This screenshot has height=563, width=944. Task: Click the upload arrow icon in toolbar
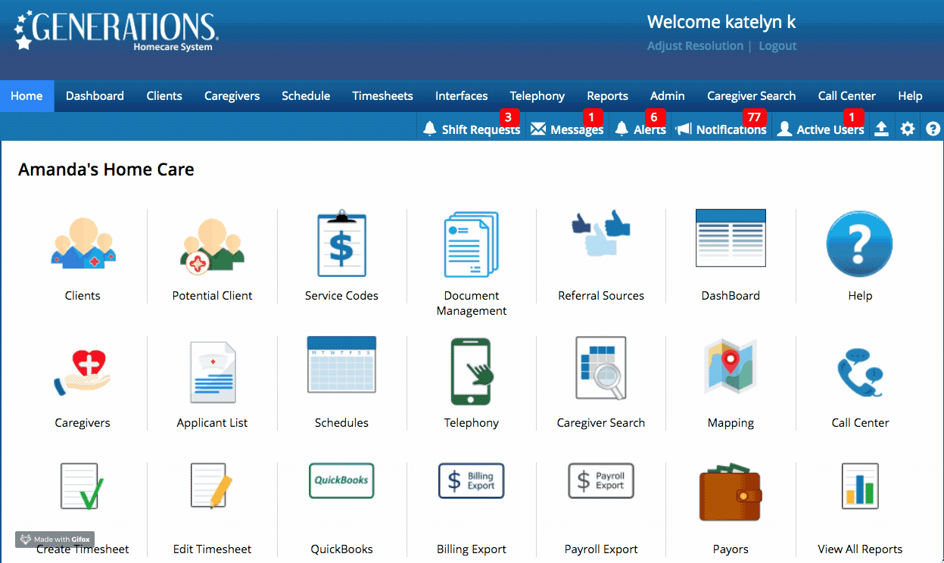tap(881, 129)
